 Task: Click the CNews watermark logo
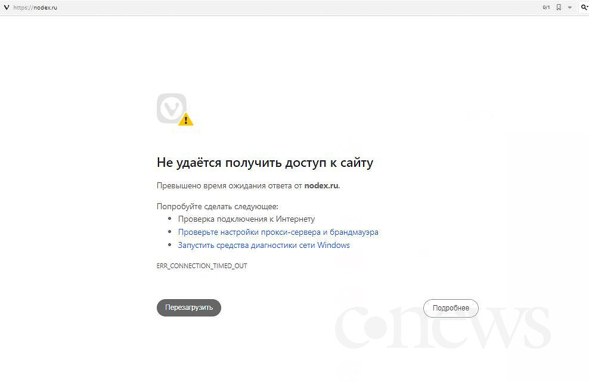point(442,327)
